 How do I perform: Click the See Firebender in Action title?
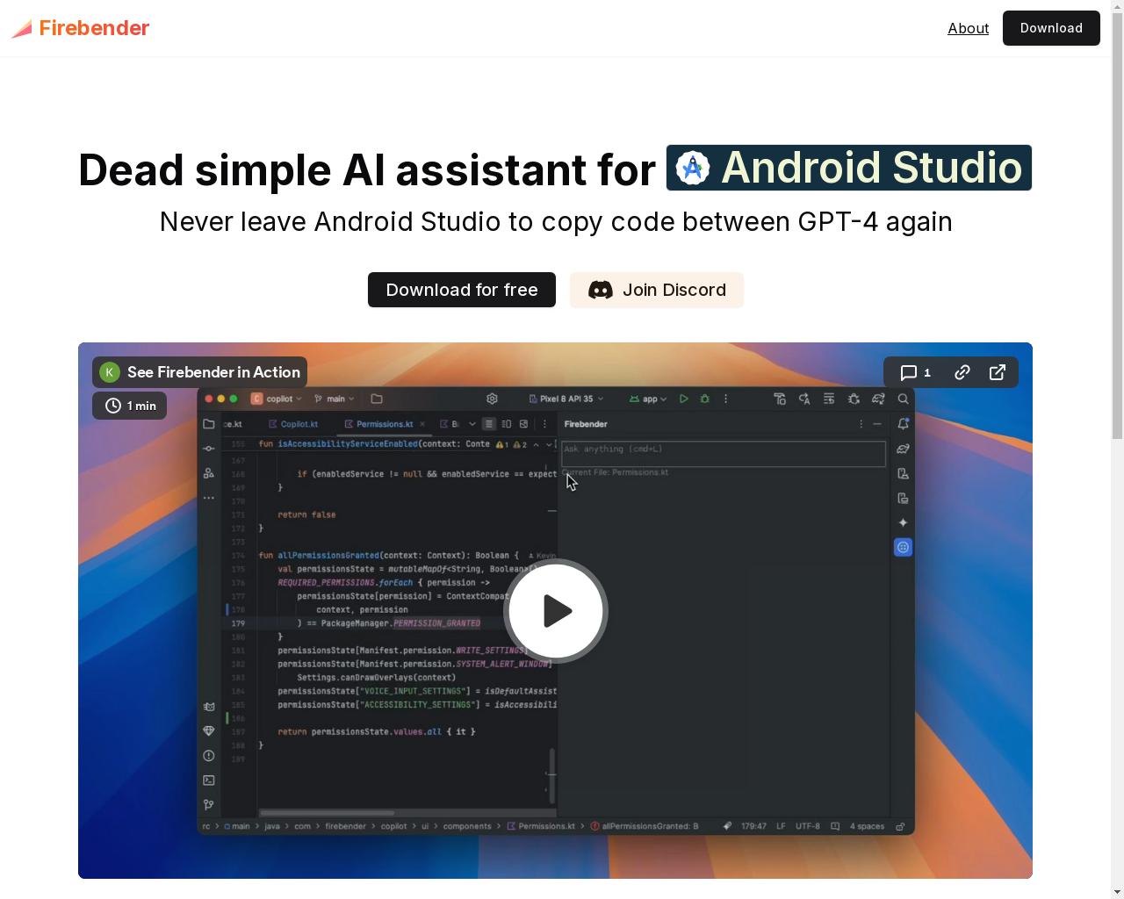[x=213, y=372]
